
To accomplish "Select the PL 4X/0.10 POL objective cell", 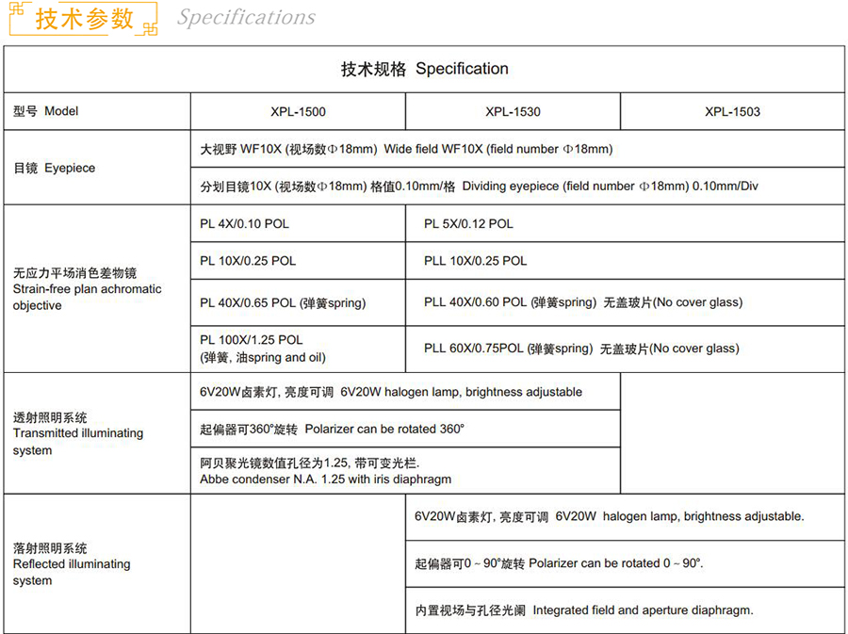I will pyautogui.click(x=245, y=224).
